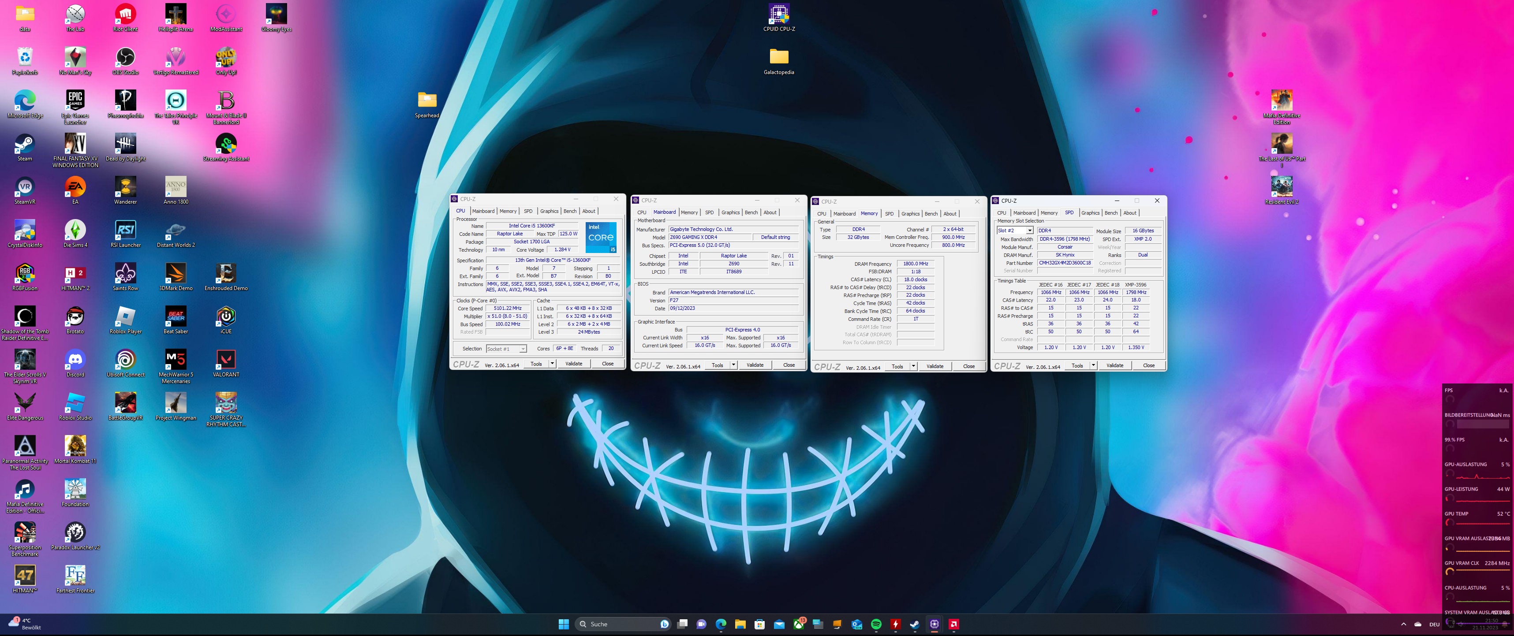This screenshot has height=636, width=1514.
Task: Open the AMD Software taskbar icon
Action: tap(954, 624)
